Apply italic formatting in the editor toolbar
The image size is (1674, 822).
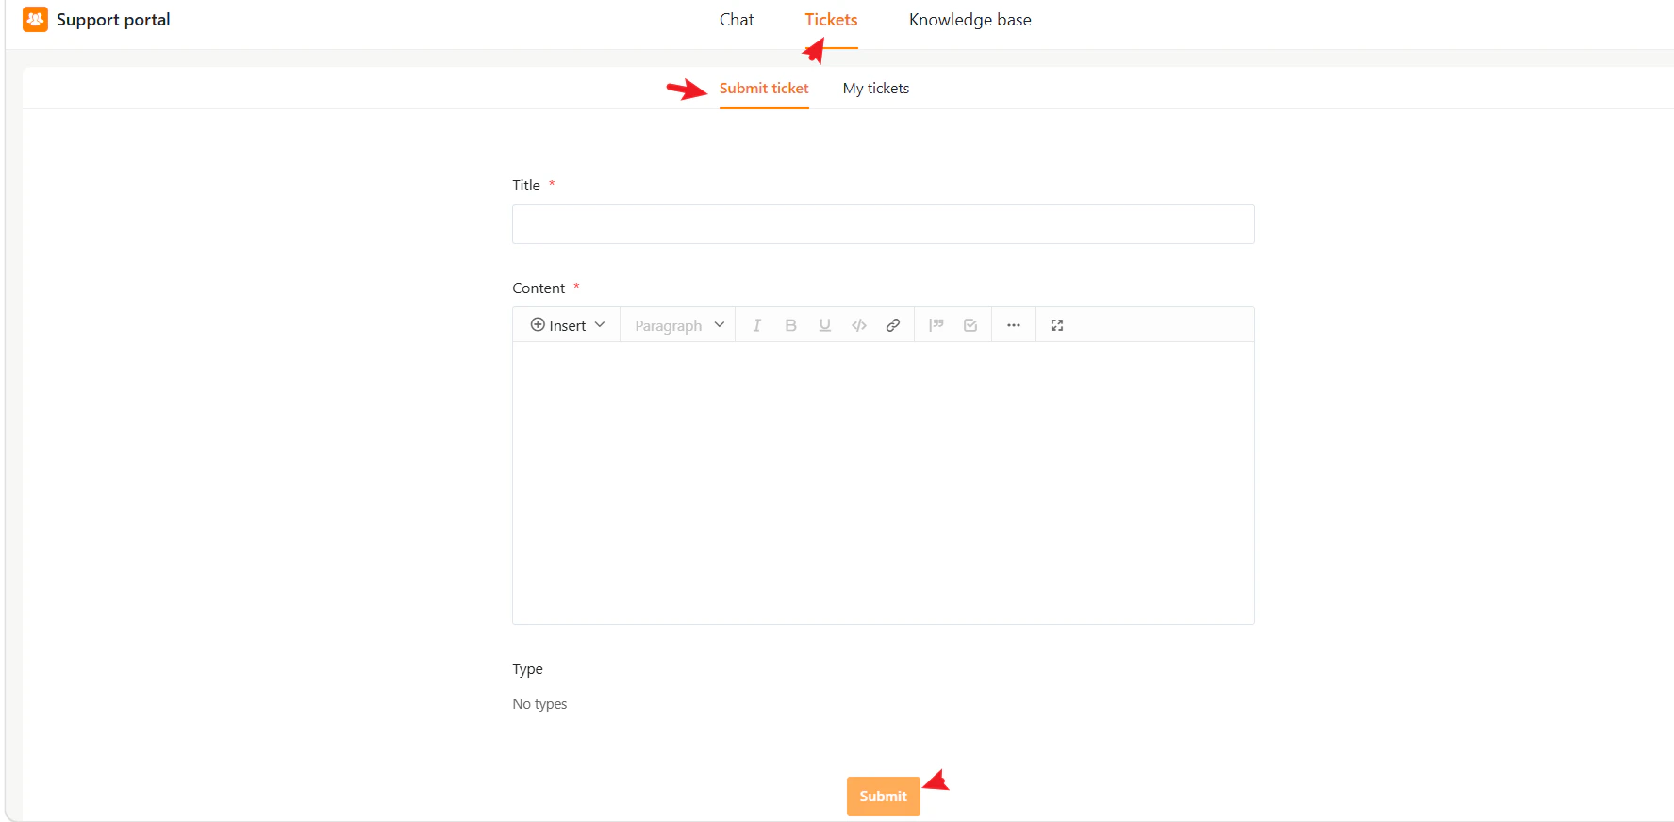coord(756,325)
